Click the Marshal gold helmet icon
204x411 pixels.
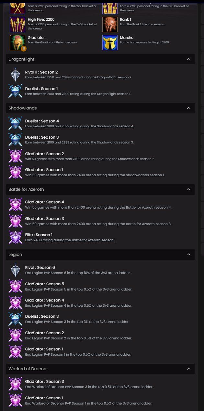pos(110,42)
